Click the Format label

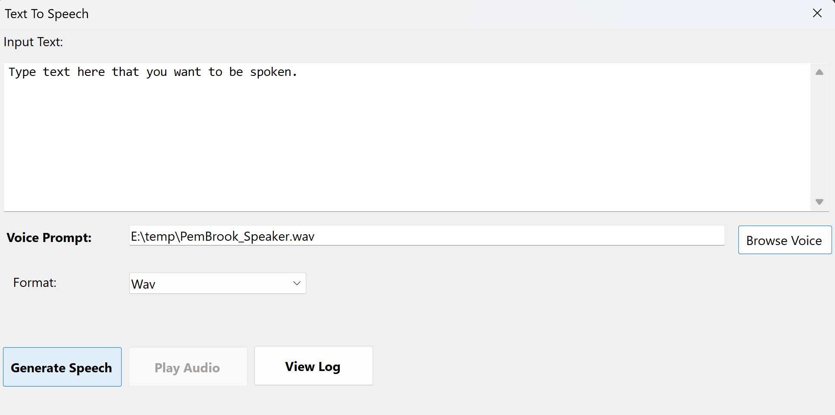(35, 283)
